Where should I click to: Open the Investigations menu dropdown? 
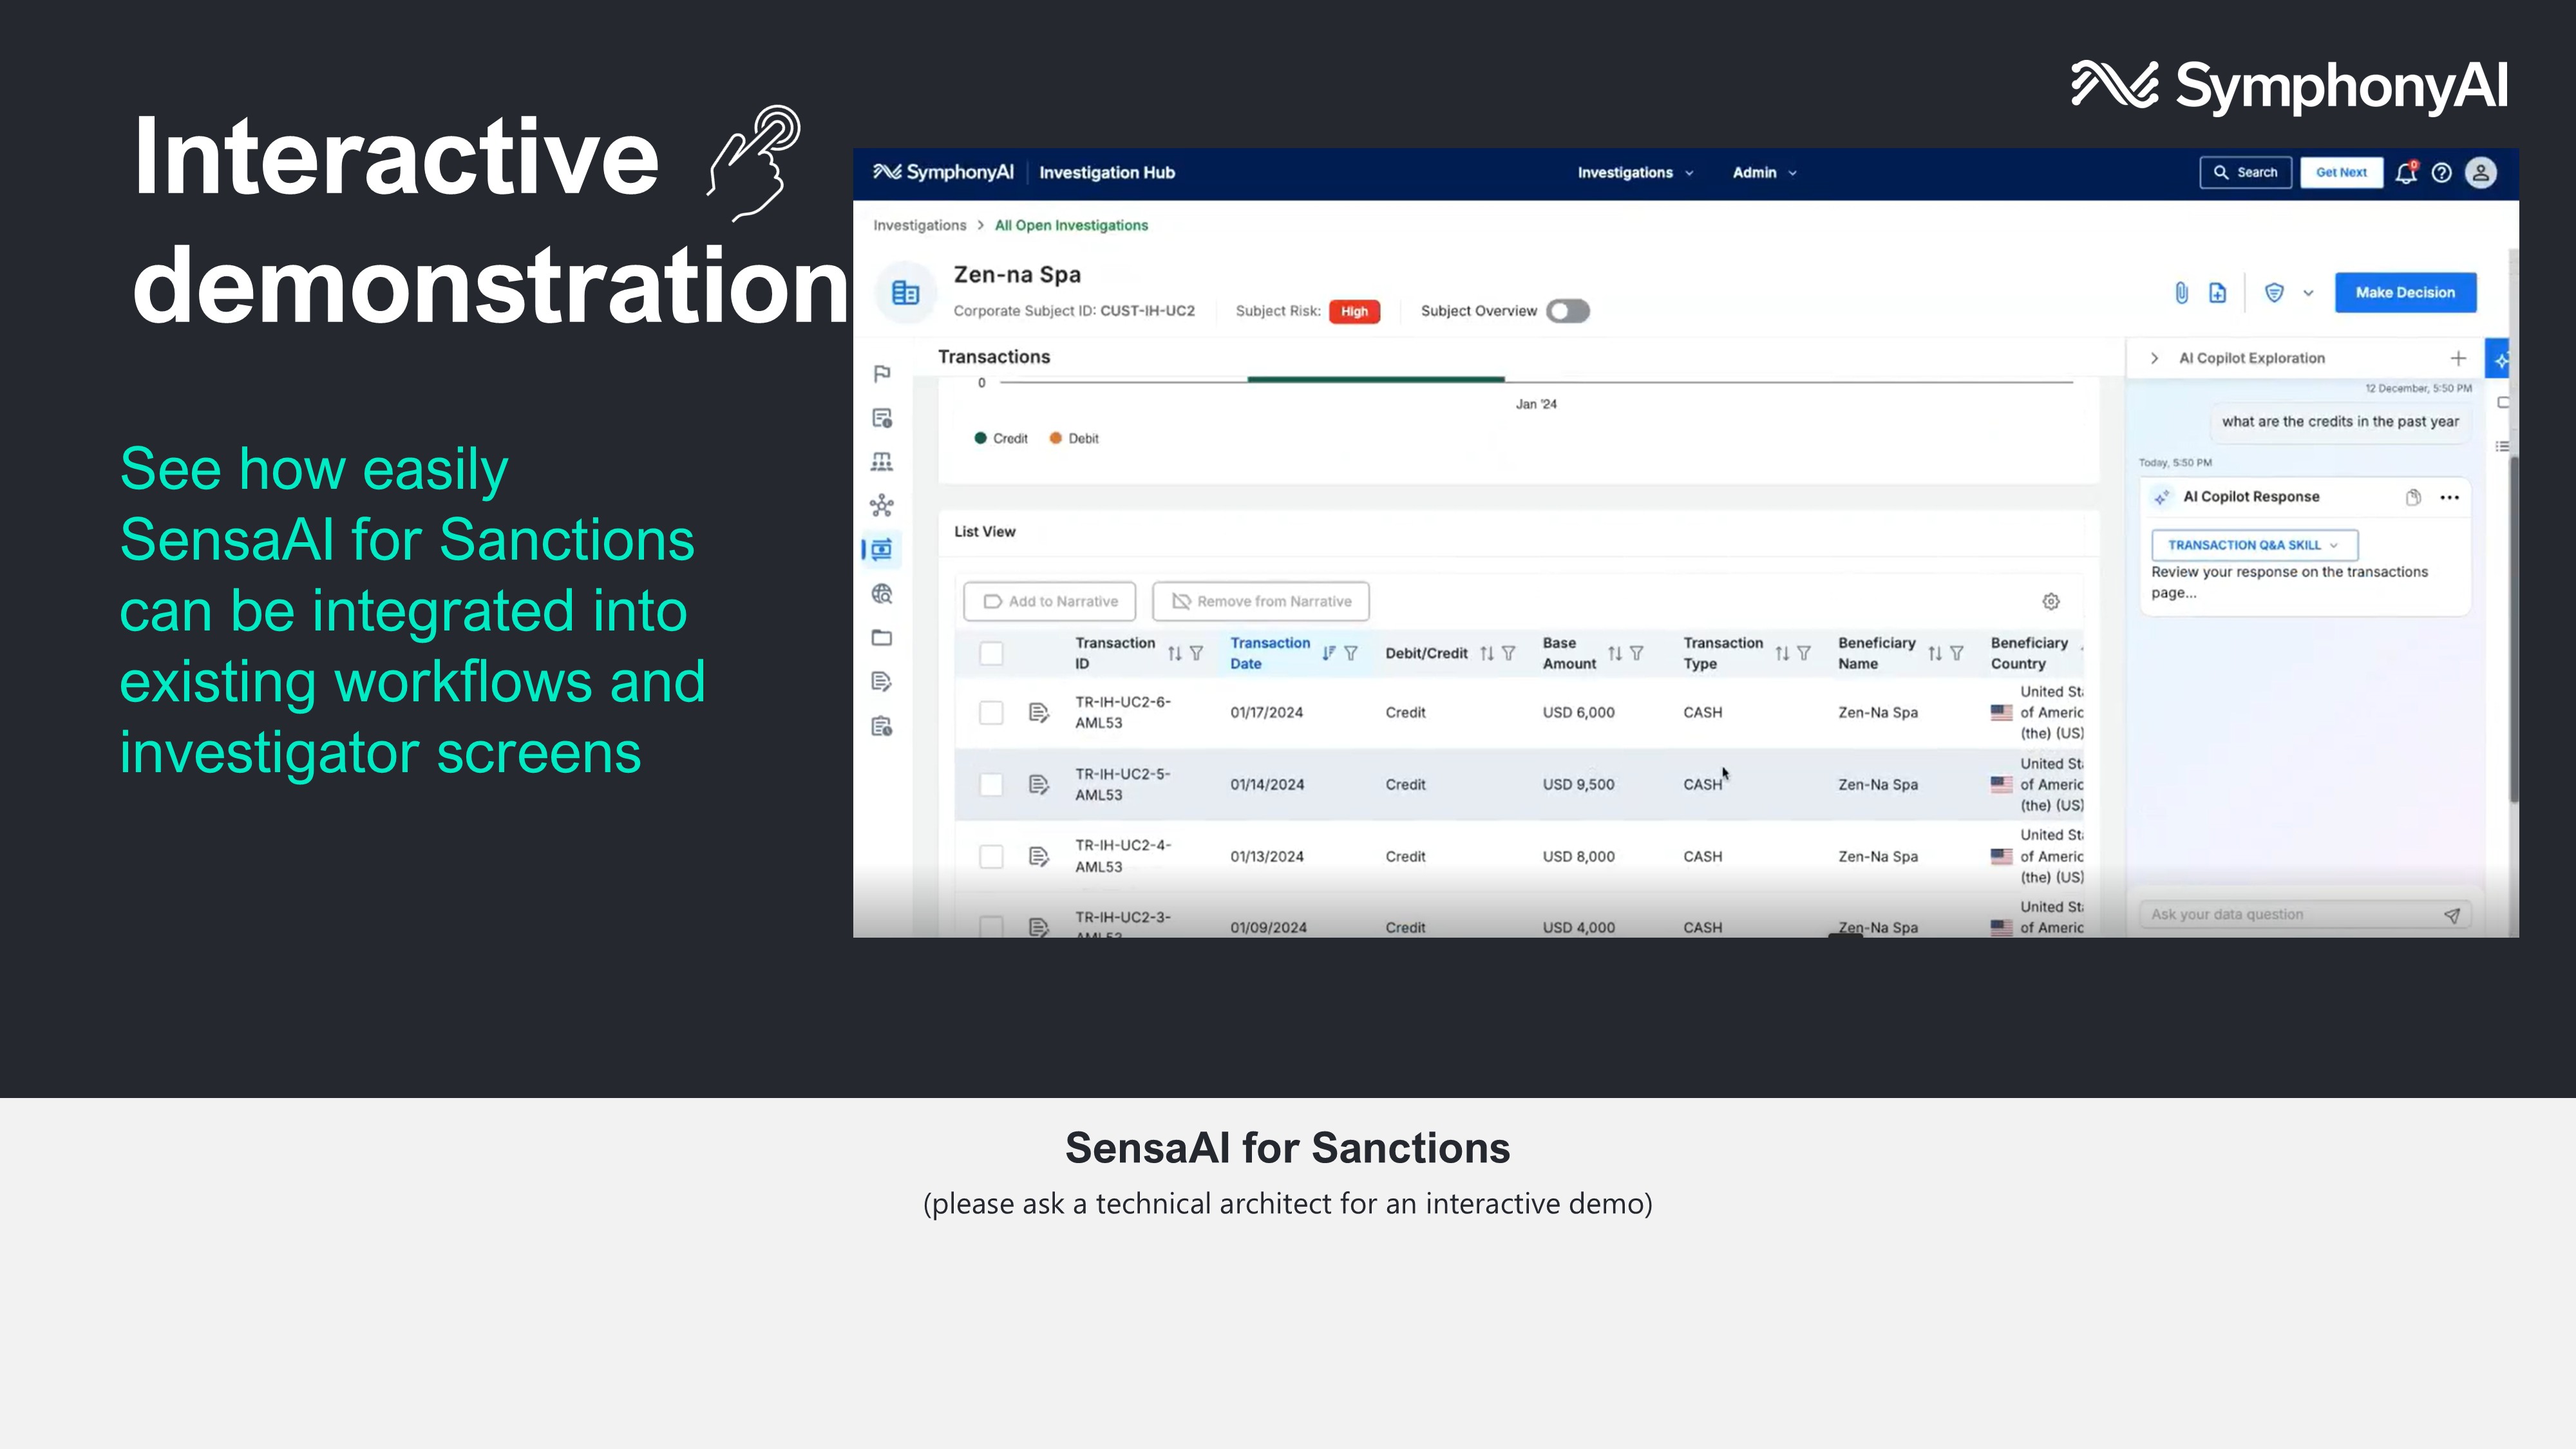pos(1635,173)
